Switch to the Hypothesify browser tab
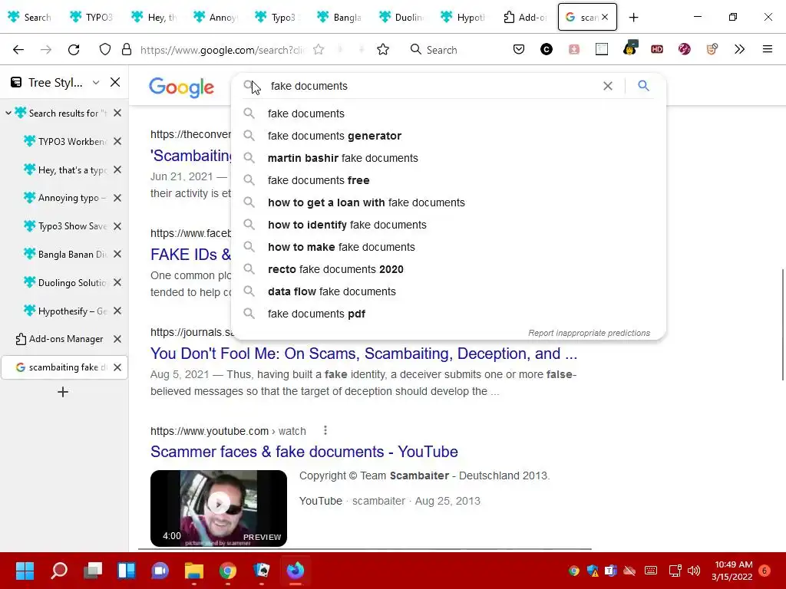786x589 pixels. pyautogui.click(x=463, y=18)
